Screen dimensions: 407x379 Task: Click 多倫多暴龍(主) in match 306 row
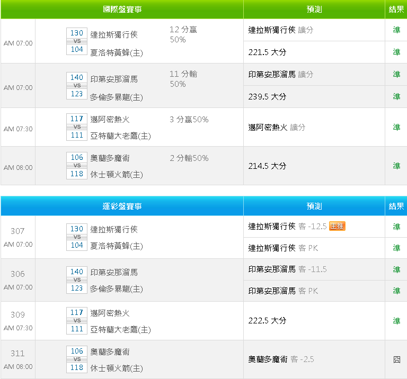tap(117, 289)
